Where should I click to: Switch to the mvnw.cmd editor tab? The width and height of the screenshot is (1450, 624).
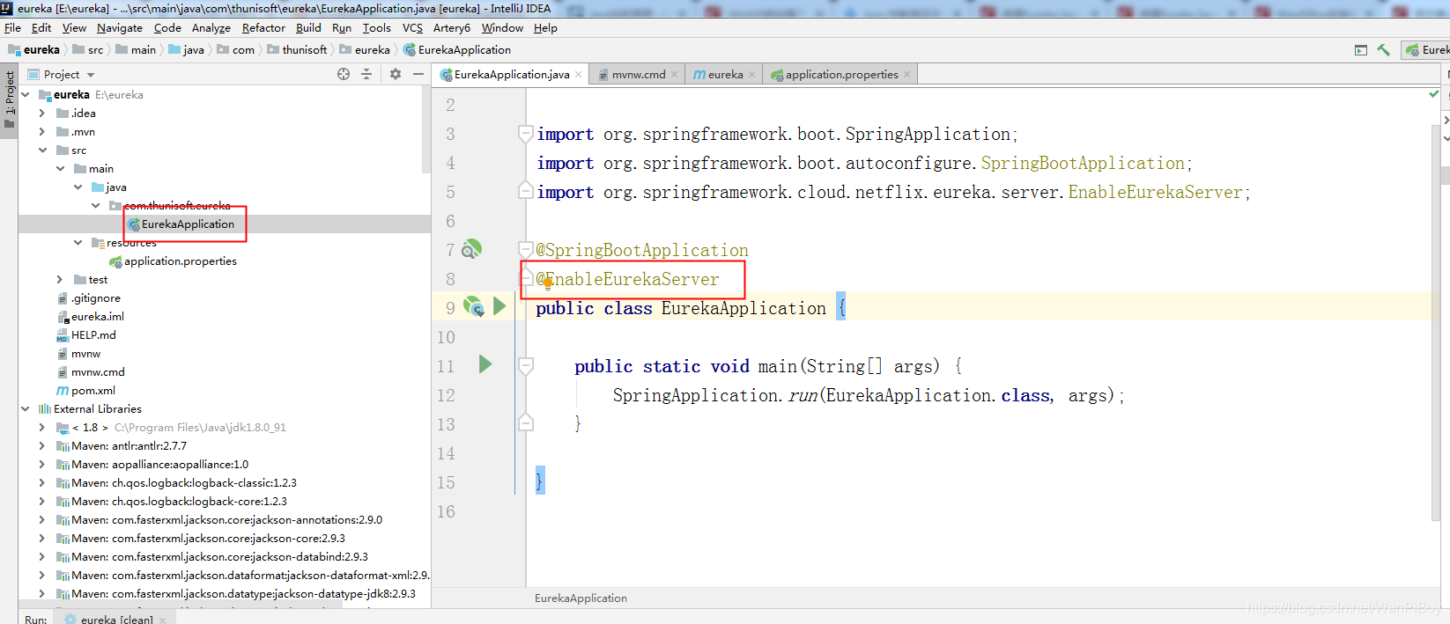[x=639, y=75]
